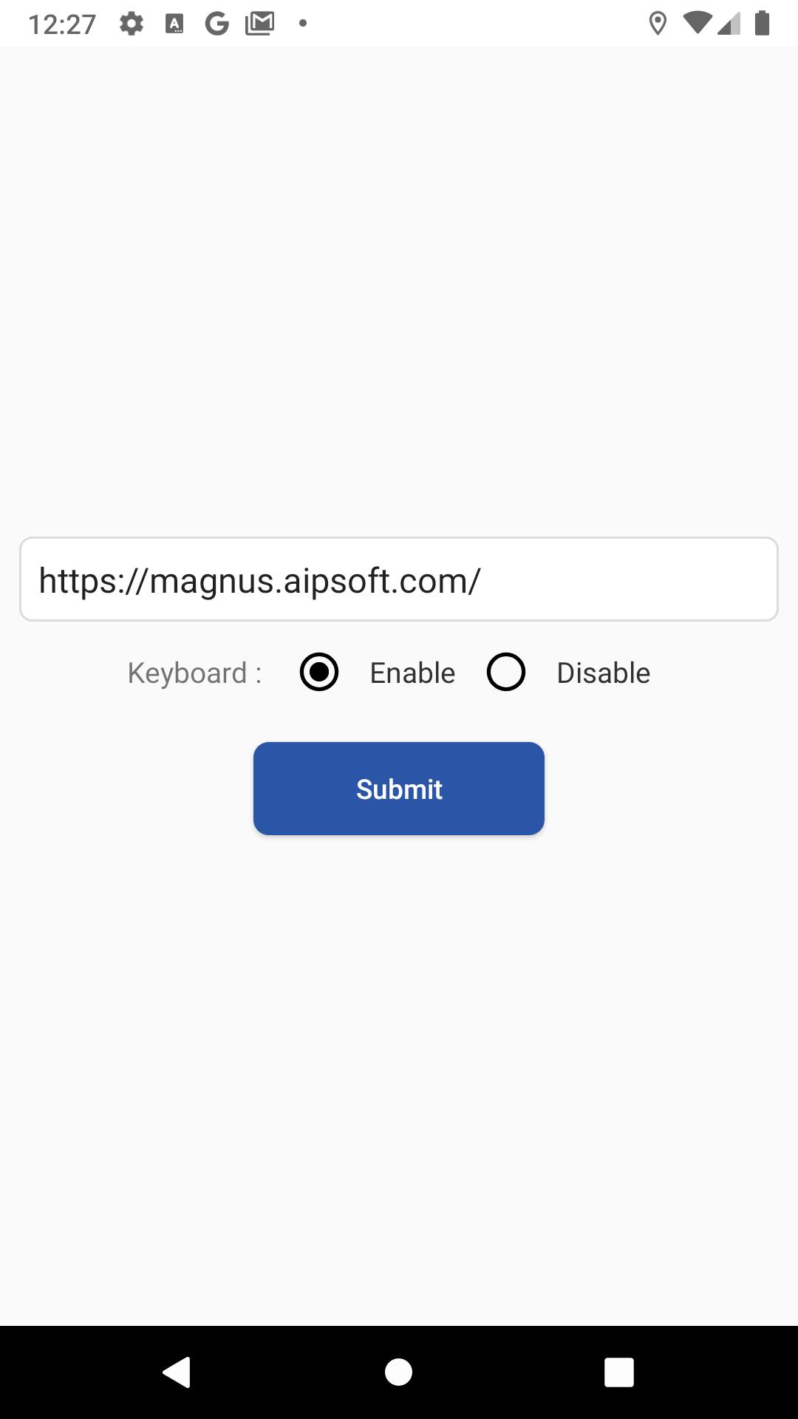Select the Enable keyboard radio button
Screen dimensions: 798x1419
pos(319,672)
